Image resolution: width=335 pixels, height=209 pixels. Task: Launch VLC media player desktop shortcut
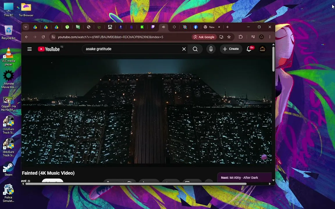pyautogui.click(x=8, y=57)
